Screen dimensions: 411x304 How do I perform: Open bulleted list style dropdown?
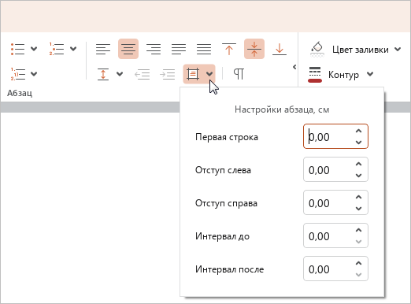(34, 49)
